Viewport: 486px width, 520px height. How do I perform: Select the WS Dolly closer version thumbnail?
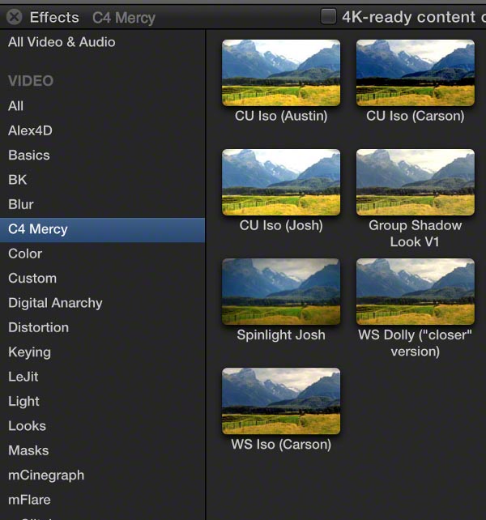tap(416, 292)
